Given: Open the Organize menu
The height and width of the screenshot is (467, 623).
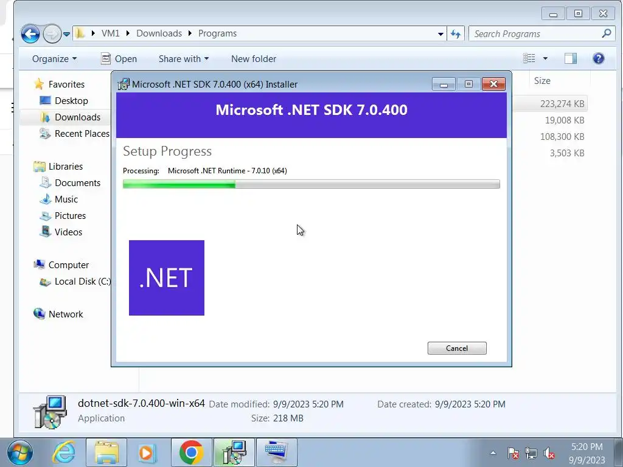Looking at the screenshot, I should [54, 59].
